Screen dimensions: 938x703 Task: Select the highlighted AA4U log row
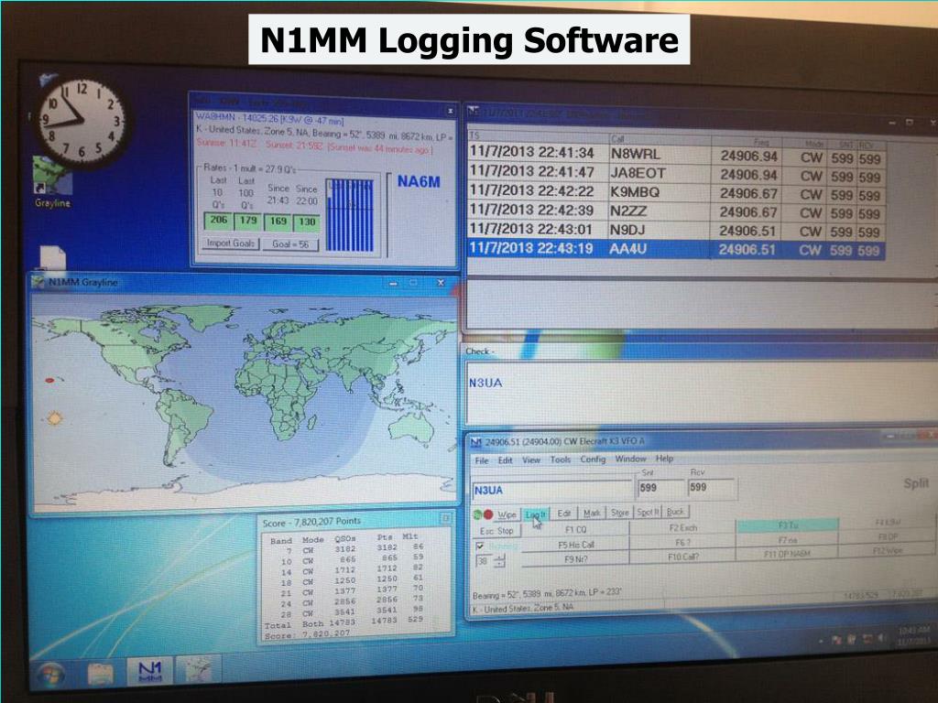pyautogui.click(x=676, y=249)
